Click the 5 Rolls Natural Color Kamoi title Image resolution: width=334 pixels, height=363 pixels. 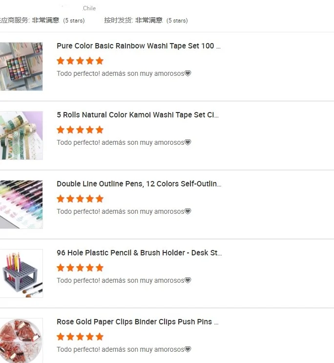point(138,115)
